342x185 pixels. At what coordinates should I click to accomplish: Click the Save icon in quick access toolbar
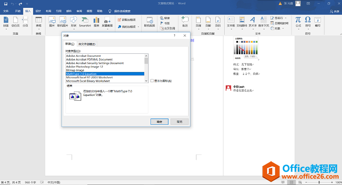click(6, 4)
